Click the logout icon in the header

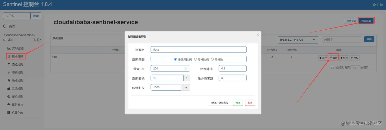(x=375, y=5)
